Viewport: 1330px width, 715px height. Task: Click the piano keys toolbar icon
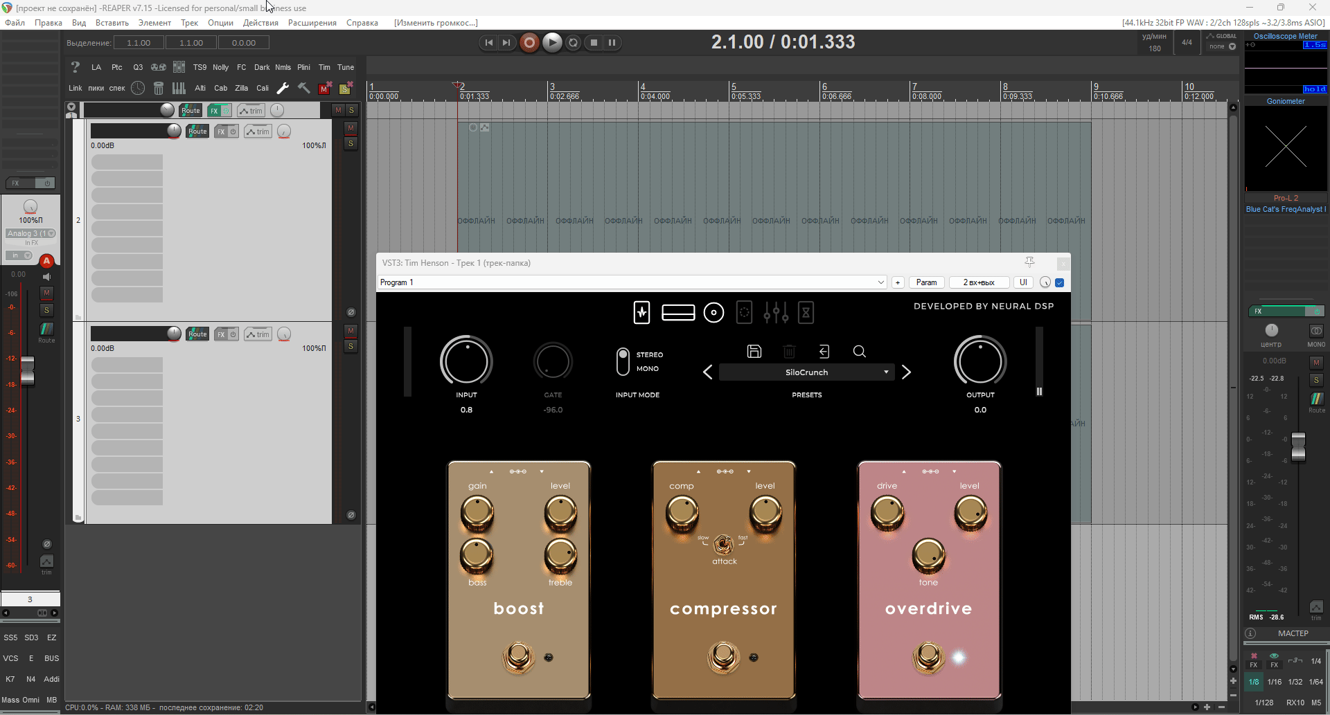click(179, 88)
